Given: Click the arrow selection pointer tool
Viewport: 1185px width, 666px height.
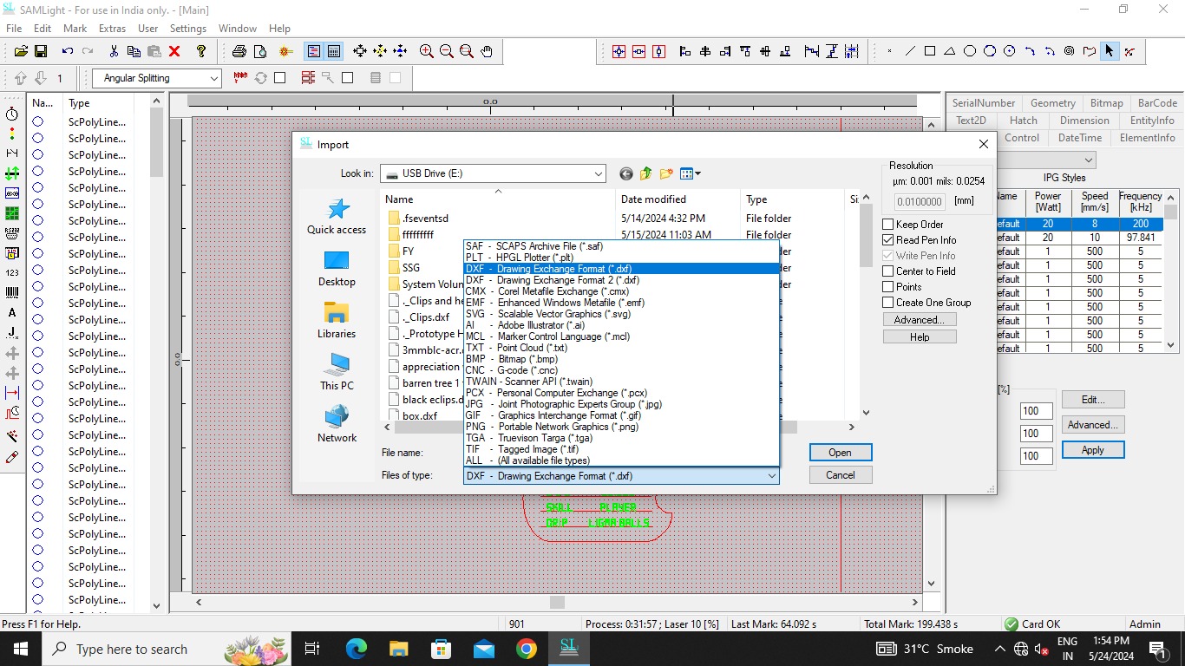Looking at the screenshot, I should point(1109,51).
